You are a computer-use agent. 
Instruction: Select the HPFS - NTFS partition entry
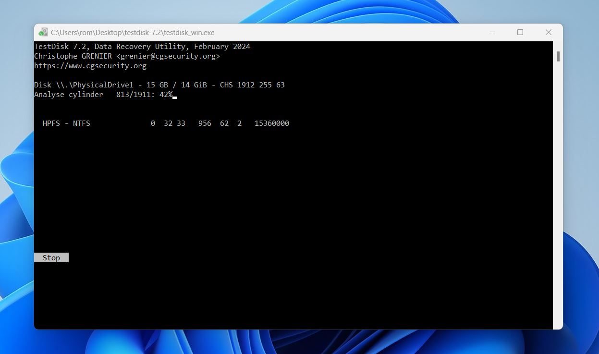66,123
